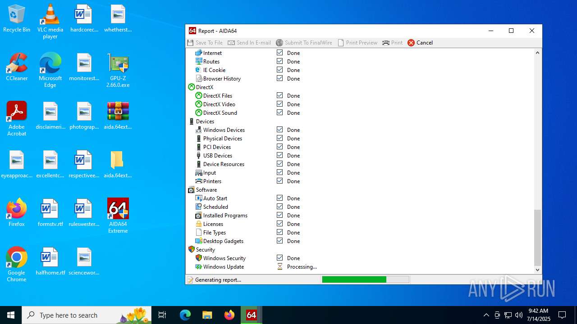Viewport: 577px width, 324px height.
Task: Toggle the Licenses Done checkbox
Action: (279, 224)
